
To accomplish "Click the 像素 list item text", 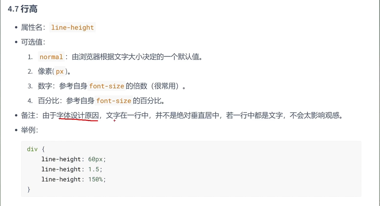I will 45,71.
